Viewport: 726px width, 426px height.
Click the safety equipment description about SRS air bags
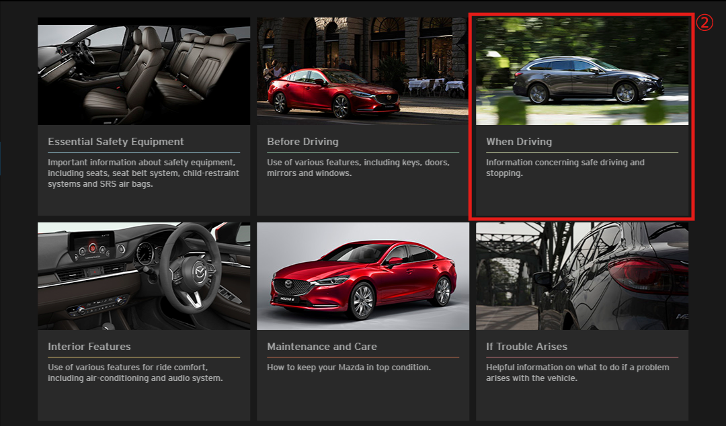(x=143, y=173)
